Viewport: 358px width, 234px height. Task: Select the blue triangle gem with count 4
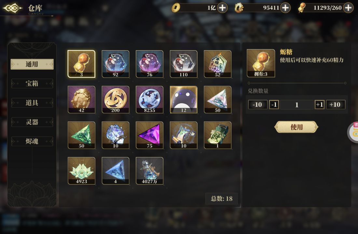coord(116,171)
